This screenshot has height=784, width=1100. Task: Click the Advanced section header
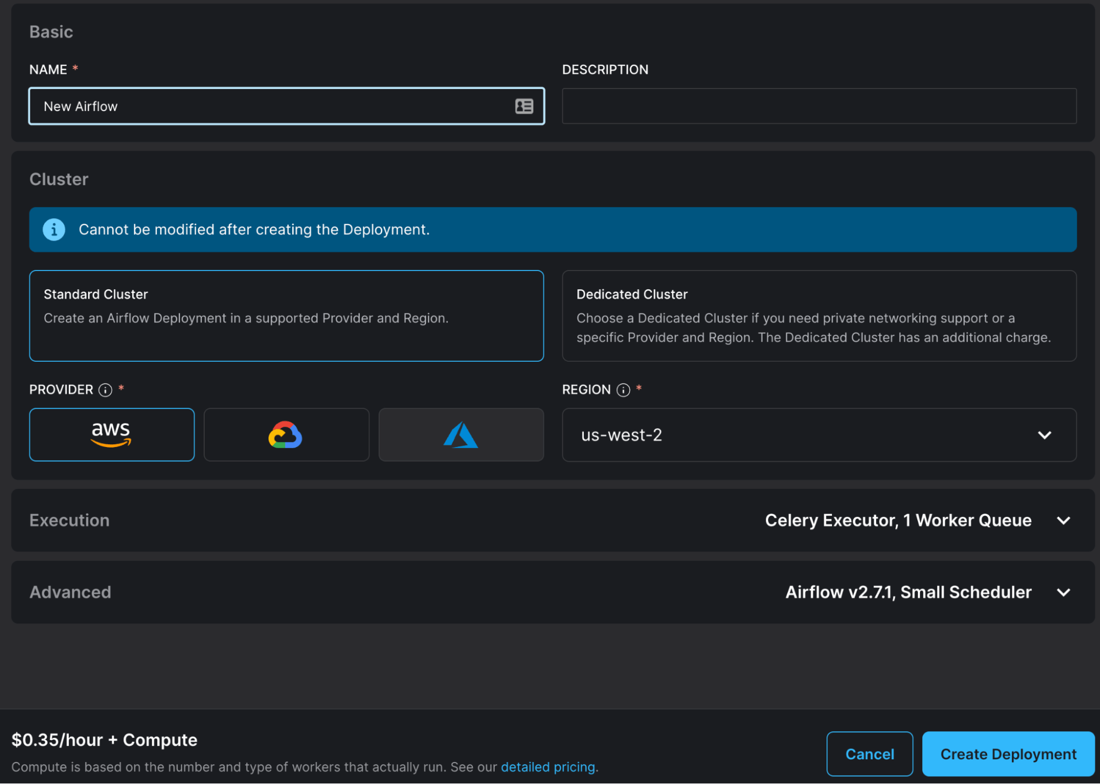coord(70,592)
